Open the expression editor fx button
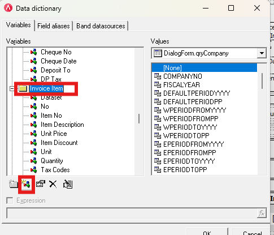The height and width of the screenshot is (235, 274). (x=262, y=213)
